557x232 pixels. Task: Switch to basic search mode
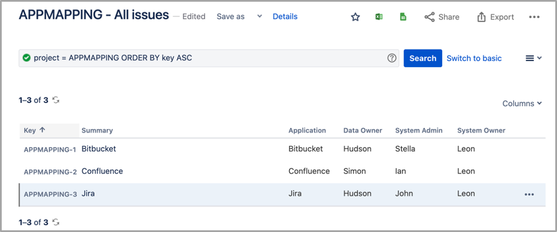coord(474,58)
